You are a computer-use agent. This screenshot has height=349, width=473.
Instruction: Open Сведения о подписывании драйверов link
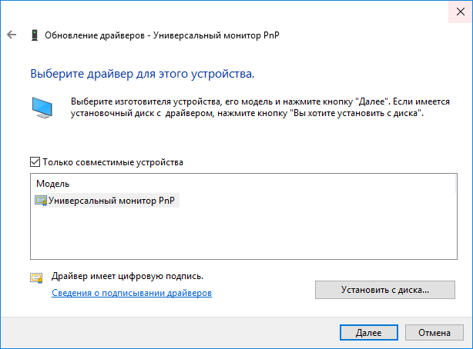(131, 293)
